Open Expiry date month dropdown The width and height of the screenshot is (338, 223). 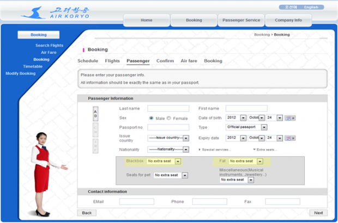(x=256, y=138)
